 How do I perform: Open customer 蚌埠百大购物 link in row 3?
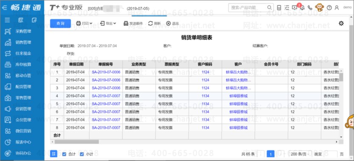[239, 88]
